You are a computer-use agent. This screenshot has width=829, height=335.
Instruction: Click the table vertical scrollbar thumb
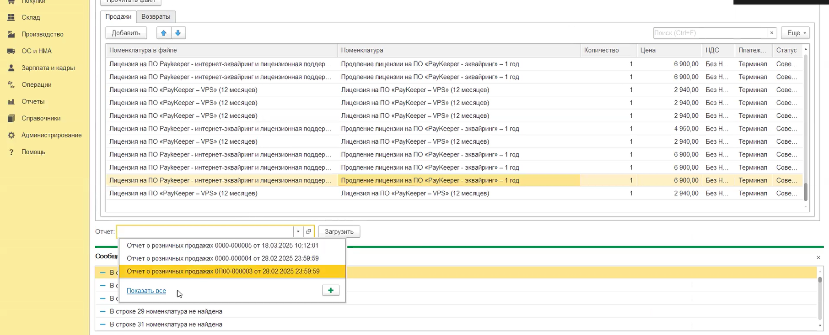[806, 192]
